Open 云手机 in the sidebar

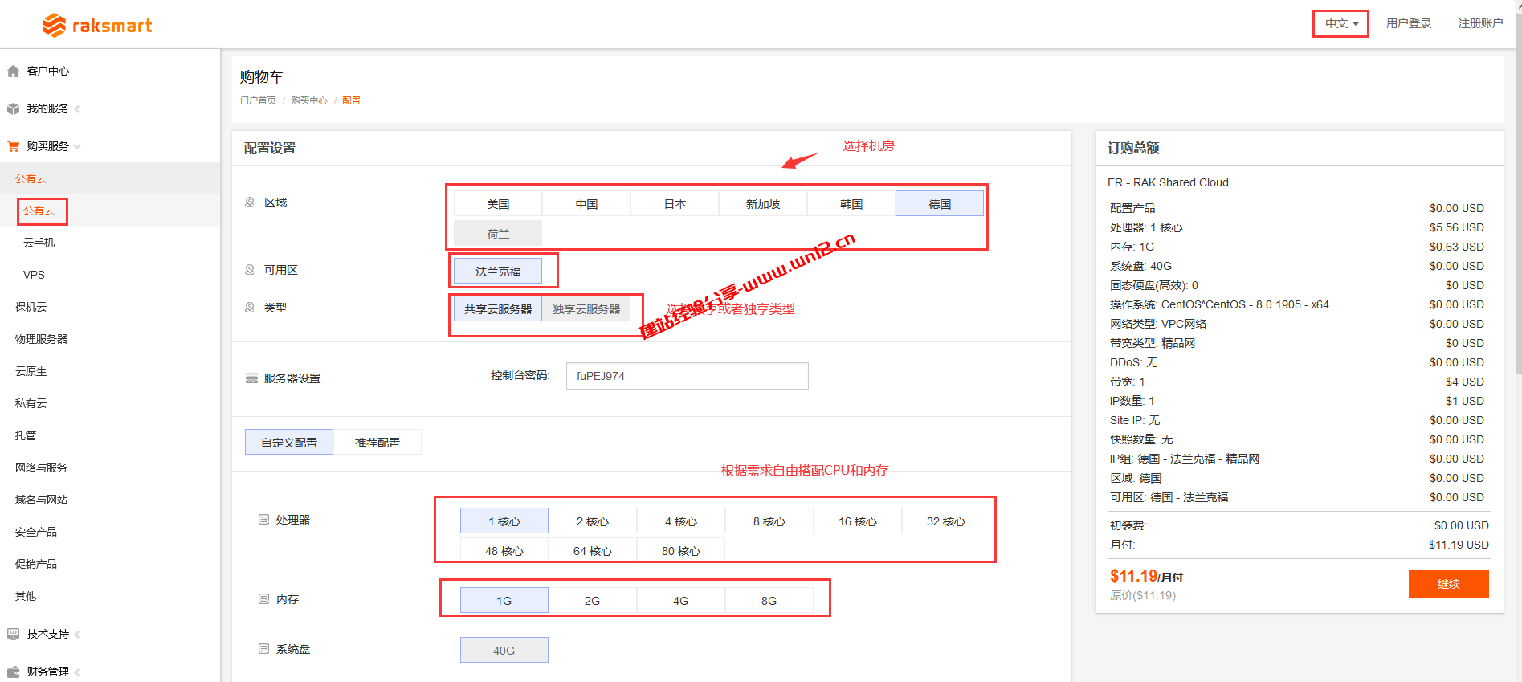click(39, 243)
